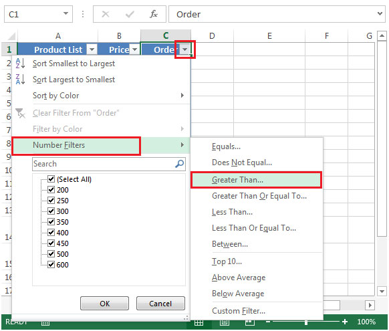
Task: Open the Price column filter dropdown
Action: coord(135,49)
